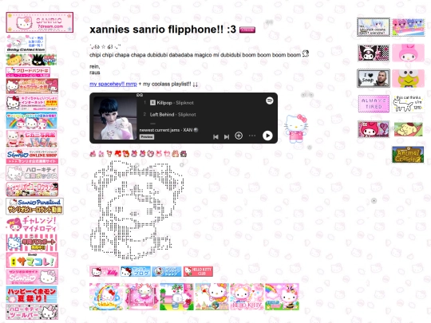431x323 pixels.
Task: Click the red My Melody heart stamp
Action: pos(374,129)
